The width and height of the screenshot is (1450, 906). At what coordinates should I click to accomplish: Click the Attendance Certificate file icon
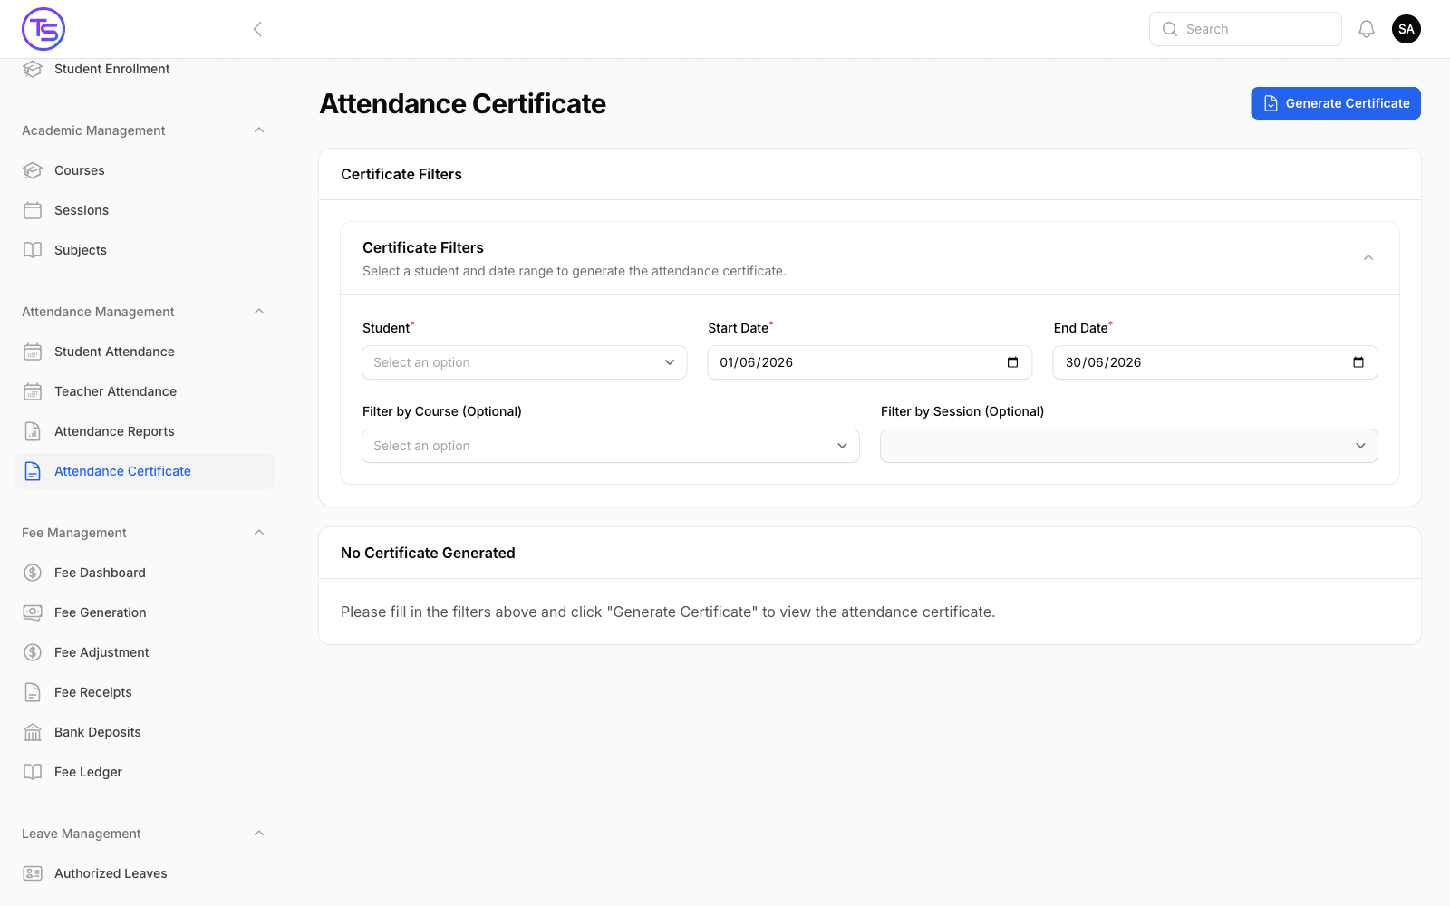(33, 471)
